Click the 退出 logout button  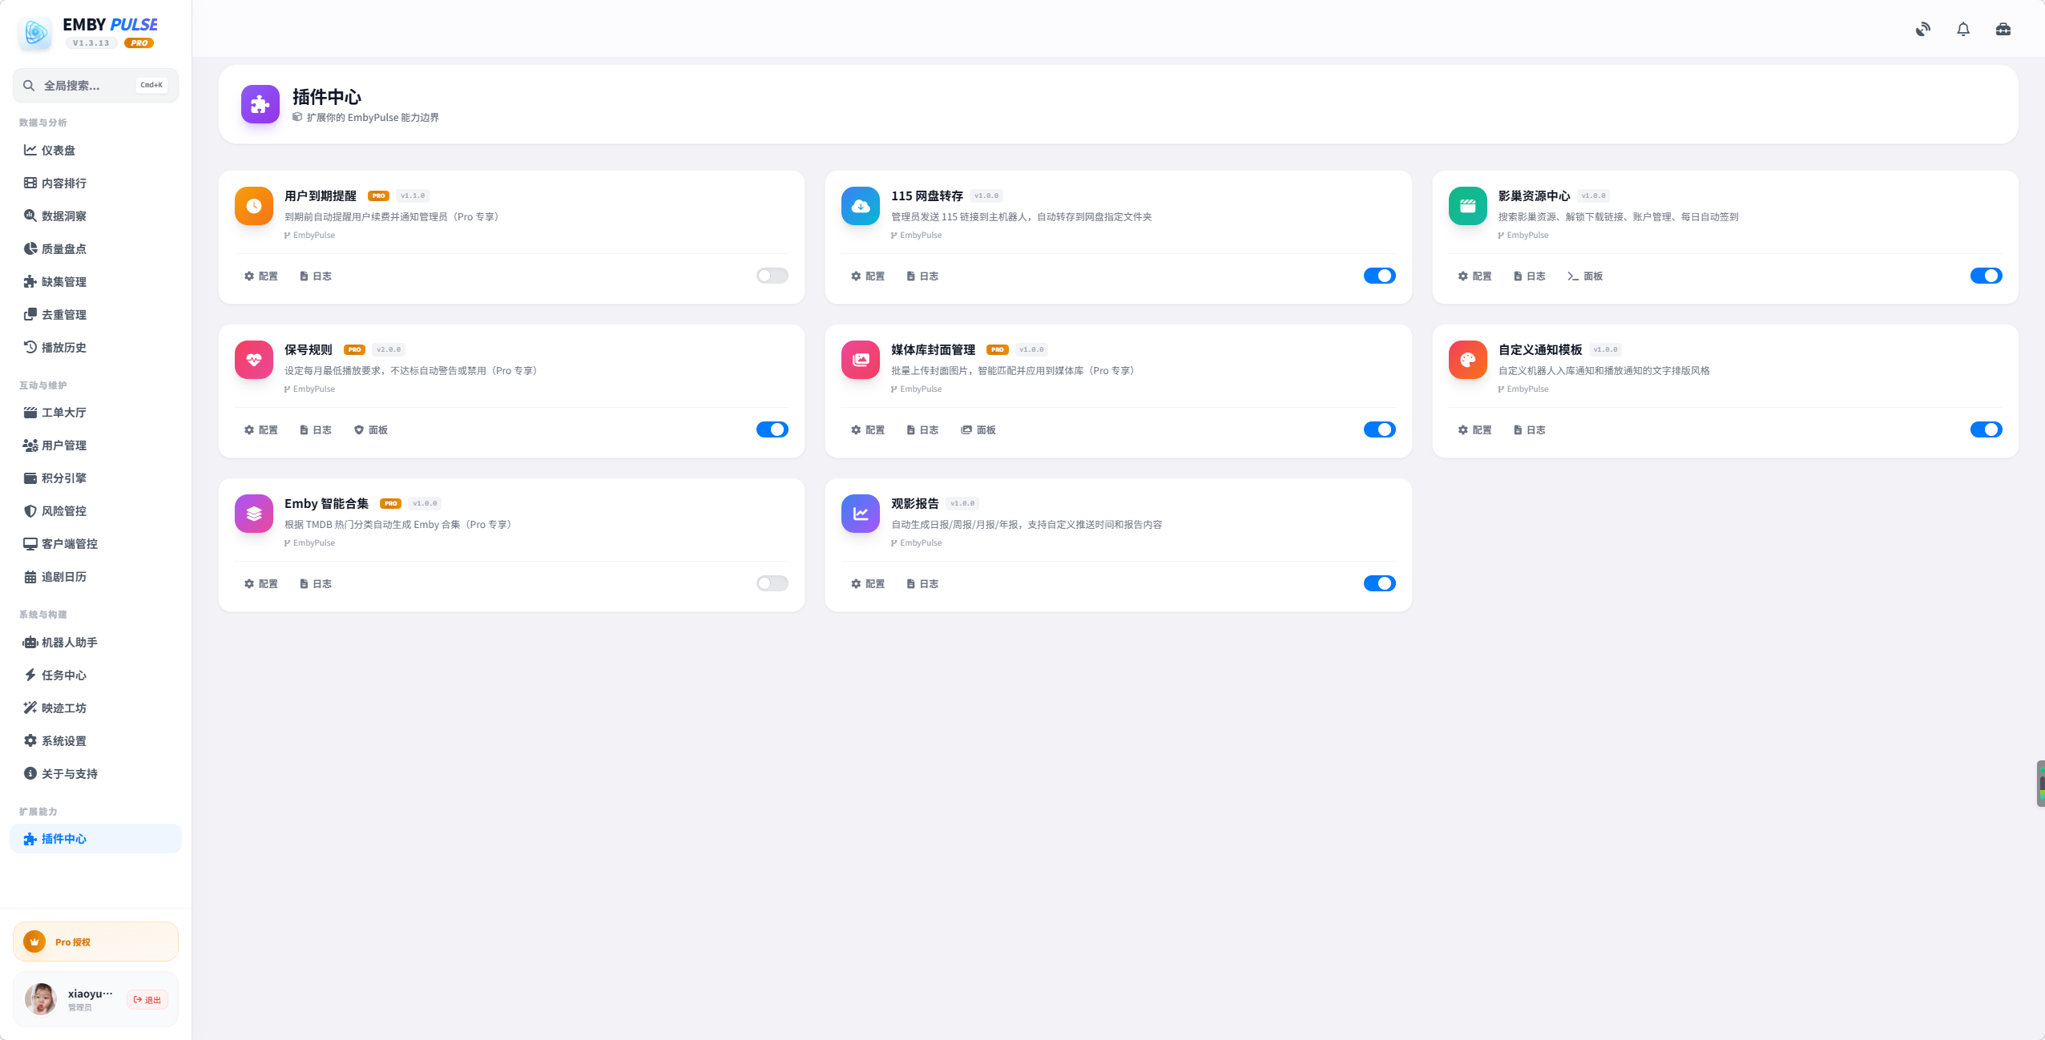point(147,1000)
